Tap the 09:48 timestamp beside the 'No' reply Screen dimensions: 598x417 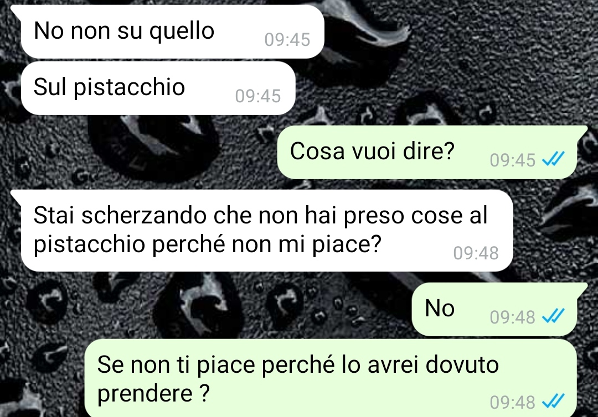(513, 317)
